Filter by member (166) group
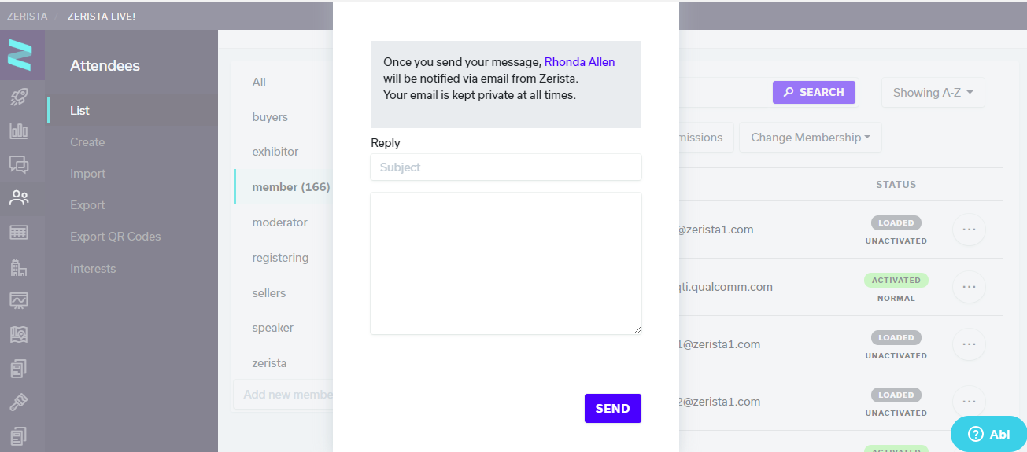This screenshot has height=452, width=1027. point(290,187)
